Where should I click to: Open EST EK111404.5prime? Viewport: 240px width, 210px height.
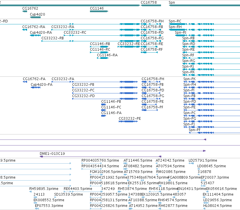tap(218, 194)
